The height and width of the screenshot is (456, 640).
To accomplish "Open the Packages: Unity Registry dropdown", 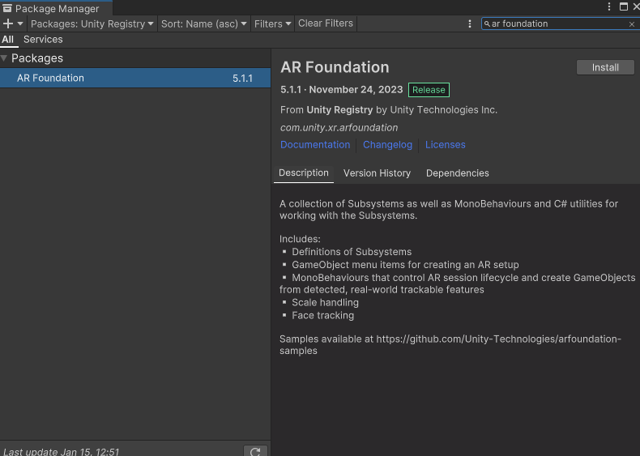I will click(x=92, y=23).
